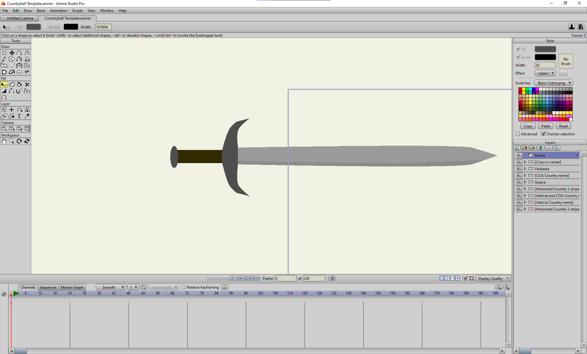Screen dimensions: 587x354
Task: Open the Animation menu
Action: tap(58, 10)
